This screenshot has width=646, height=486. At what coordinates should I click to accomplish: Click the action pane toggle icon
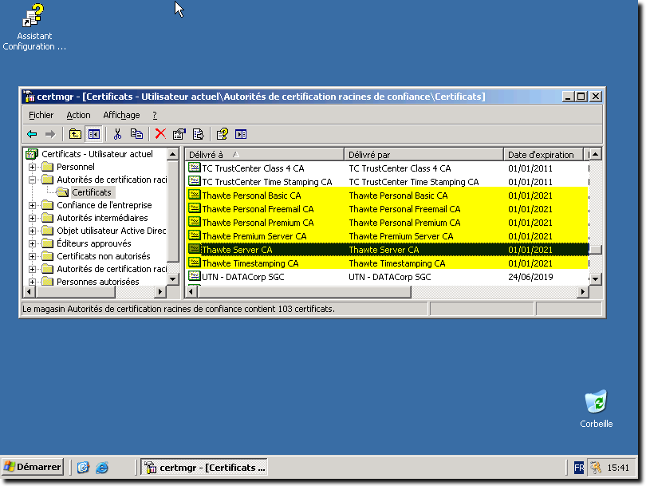(x=241, y=134)
